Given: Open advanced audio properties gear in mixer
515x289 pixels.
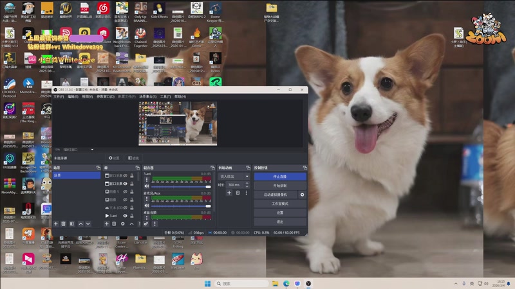Looking at the screenshot, I should (146, 223).
